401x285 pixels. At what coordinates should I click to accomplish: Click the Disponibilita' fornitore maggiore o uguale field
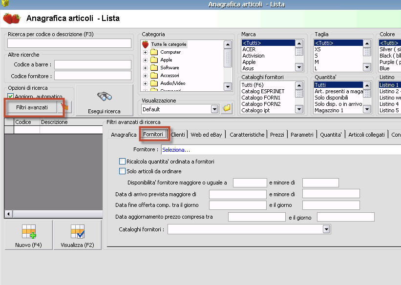pyautogui.click(x=250, y=183)
